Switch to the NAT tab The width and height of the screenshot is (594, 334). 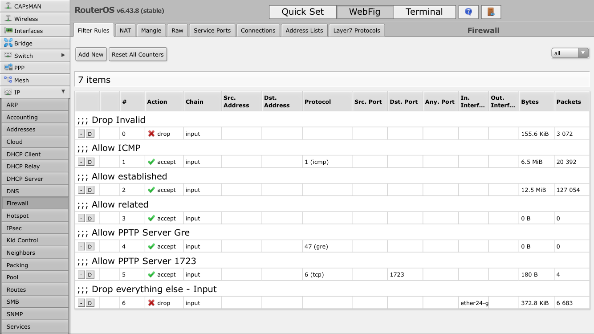tap(125, 30)
